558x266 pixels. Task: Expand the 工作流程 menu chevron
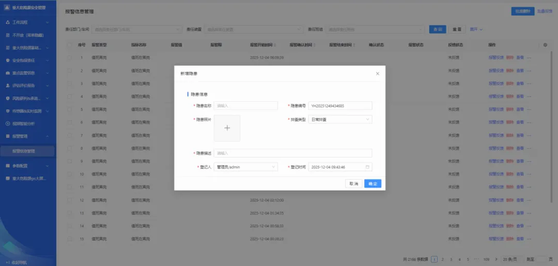[48, 22]
